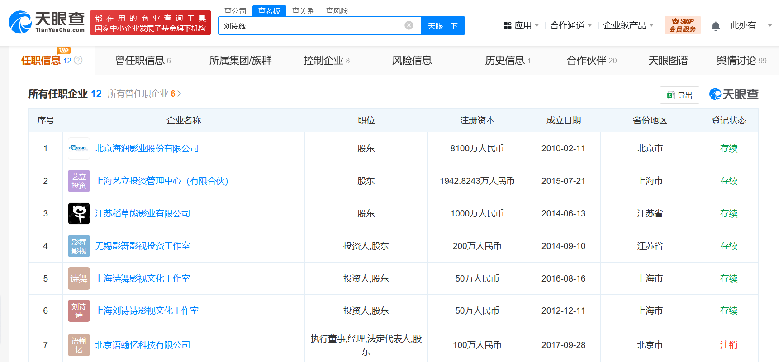Click the 北京海润影业 company logo
779x362 pixels.
[79, 148]
